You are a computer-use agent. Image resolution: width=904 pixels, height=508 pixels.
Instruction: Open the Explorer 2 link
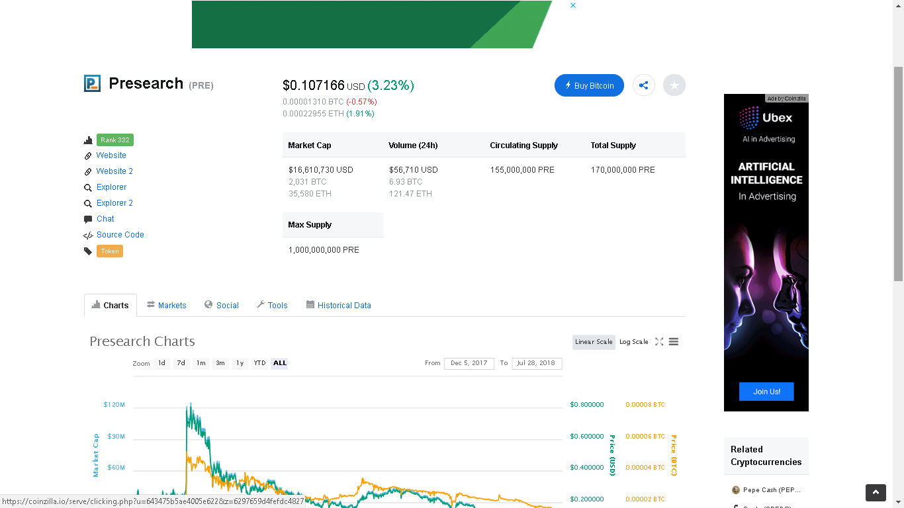pyautogui.click(x=114, y=203)
